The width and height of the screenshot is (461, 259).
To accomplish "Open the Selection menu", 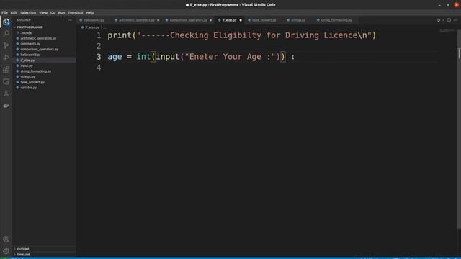I will tap(28, 13).
